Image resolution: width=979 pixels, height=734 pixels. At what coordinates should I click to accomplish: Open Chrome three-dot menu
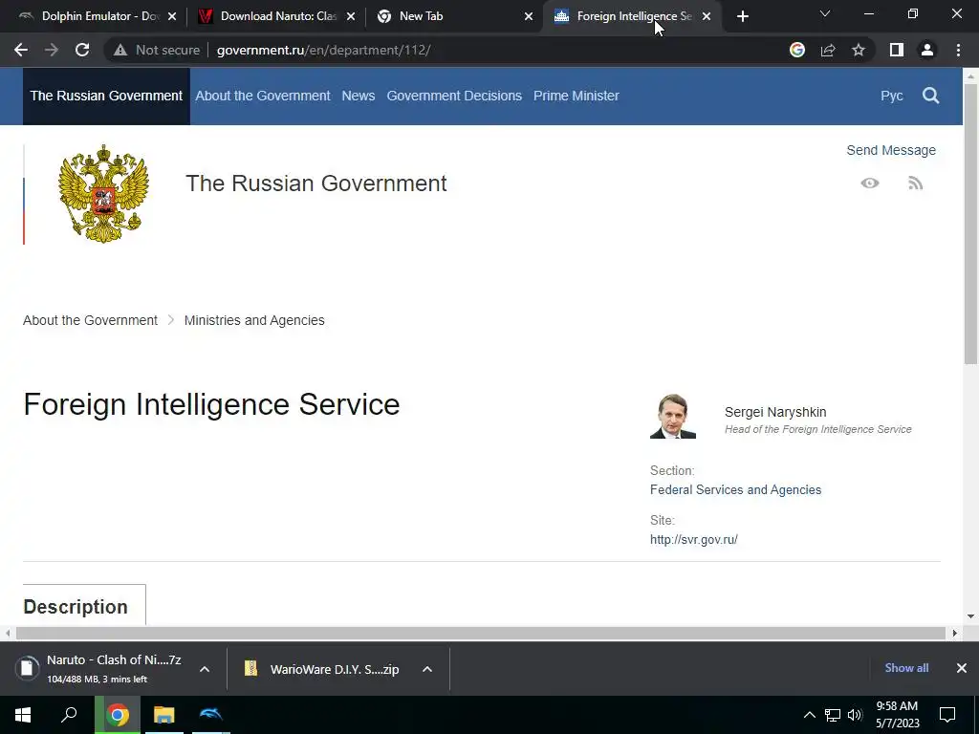[x=958, y=50]
